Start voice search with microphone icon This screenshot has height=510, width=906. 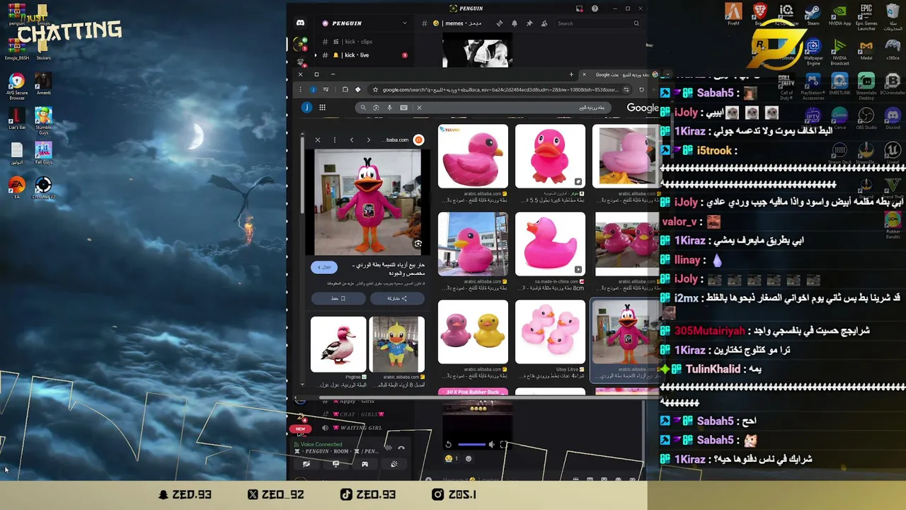(389, 108)
